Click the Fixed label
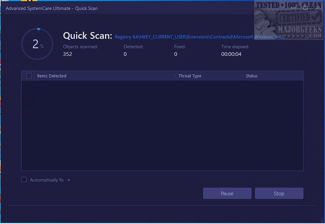 pyautogui.click(x=180, y=47)
